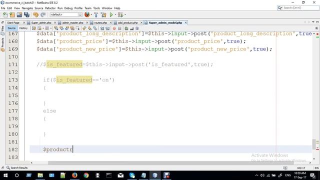Toggle the Highlight Search icon
Image resolution: width=320 pixels, height=180 pixels.
pyautogui.click(x=72, y=28)
